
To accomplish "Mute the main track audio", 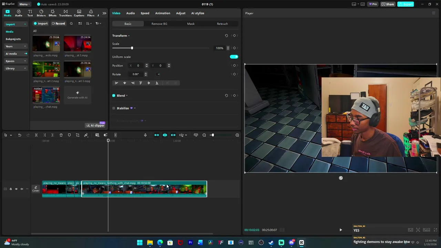I will point(22,189).
